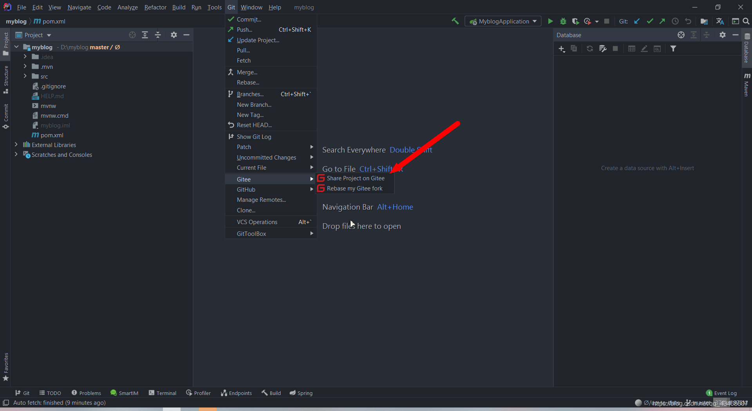Toggle the Favorites side tab

pyautogui.click(x=6, y=367)
